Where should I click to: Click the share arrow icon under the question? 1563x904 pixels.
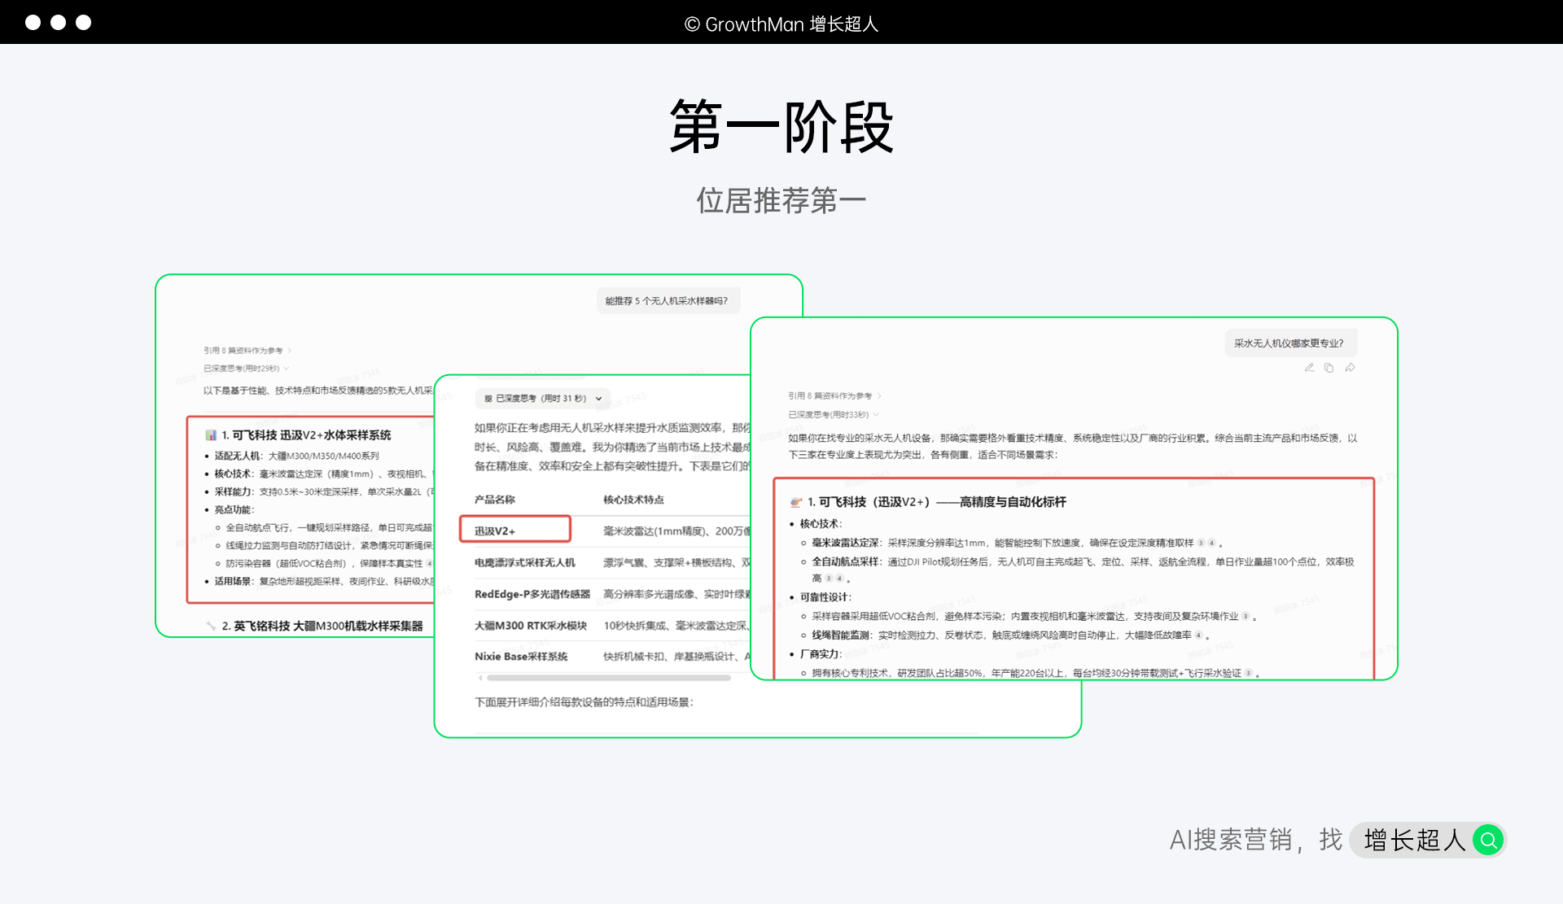click(x=1350, y=368)
